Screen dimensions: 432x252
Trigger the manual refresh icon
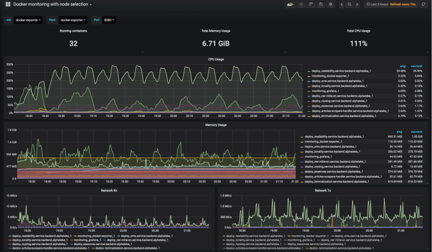click(422, 4)
